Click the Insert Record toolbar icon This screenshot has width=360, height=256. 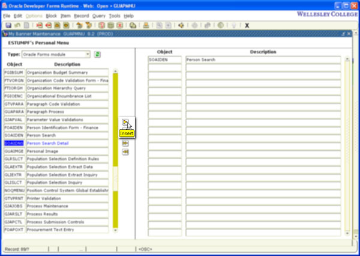tap(39, 25)
